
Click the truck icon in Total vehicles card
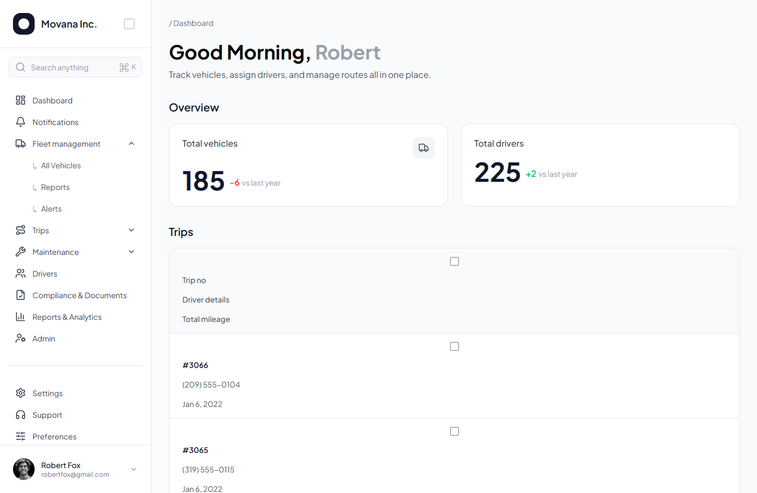[x=423, y=148]
